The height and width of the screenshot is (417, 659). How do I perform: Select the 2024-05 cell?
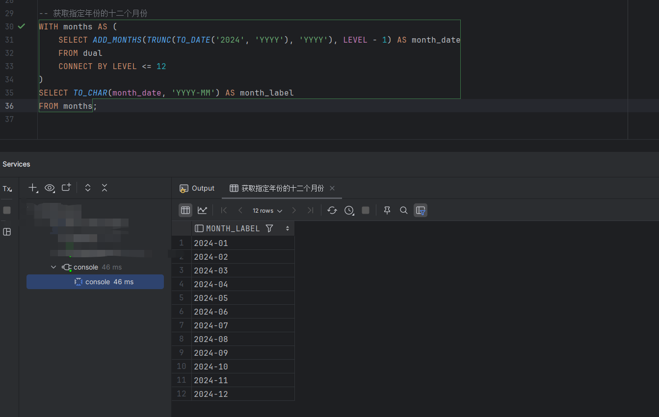[243, 298]
